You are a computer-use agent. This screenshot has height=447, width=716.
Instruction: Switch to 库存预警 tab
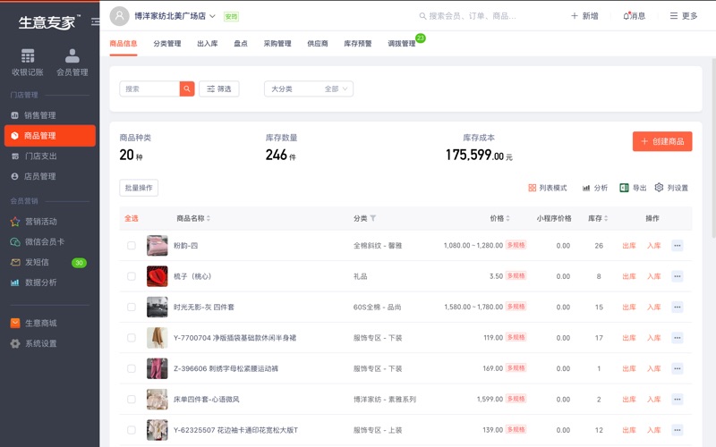[x=357, y=44]
